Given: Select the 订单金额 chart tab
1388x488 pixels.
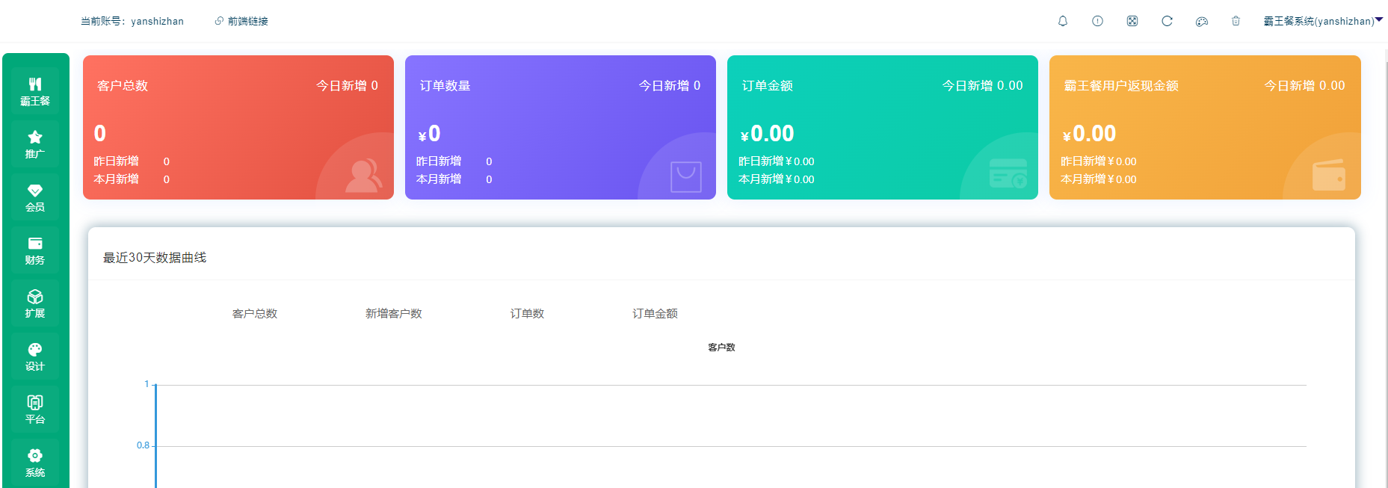Looking at the screenshot, I should point(656,314).
